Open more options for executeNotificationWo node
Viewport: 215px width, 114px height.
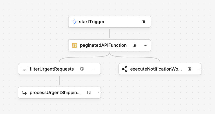pos(200,69)
